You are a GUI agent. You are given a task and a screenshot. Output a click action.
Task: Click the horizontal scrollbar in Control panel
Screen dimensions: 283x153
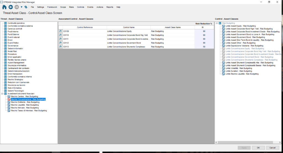point(245,142)
